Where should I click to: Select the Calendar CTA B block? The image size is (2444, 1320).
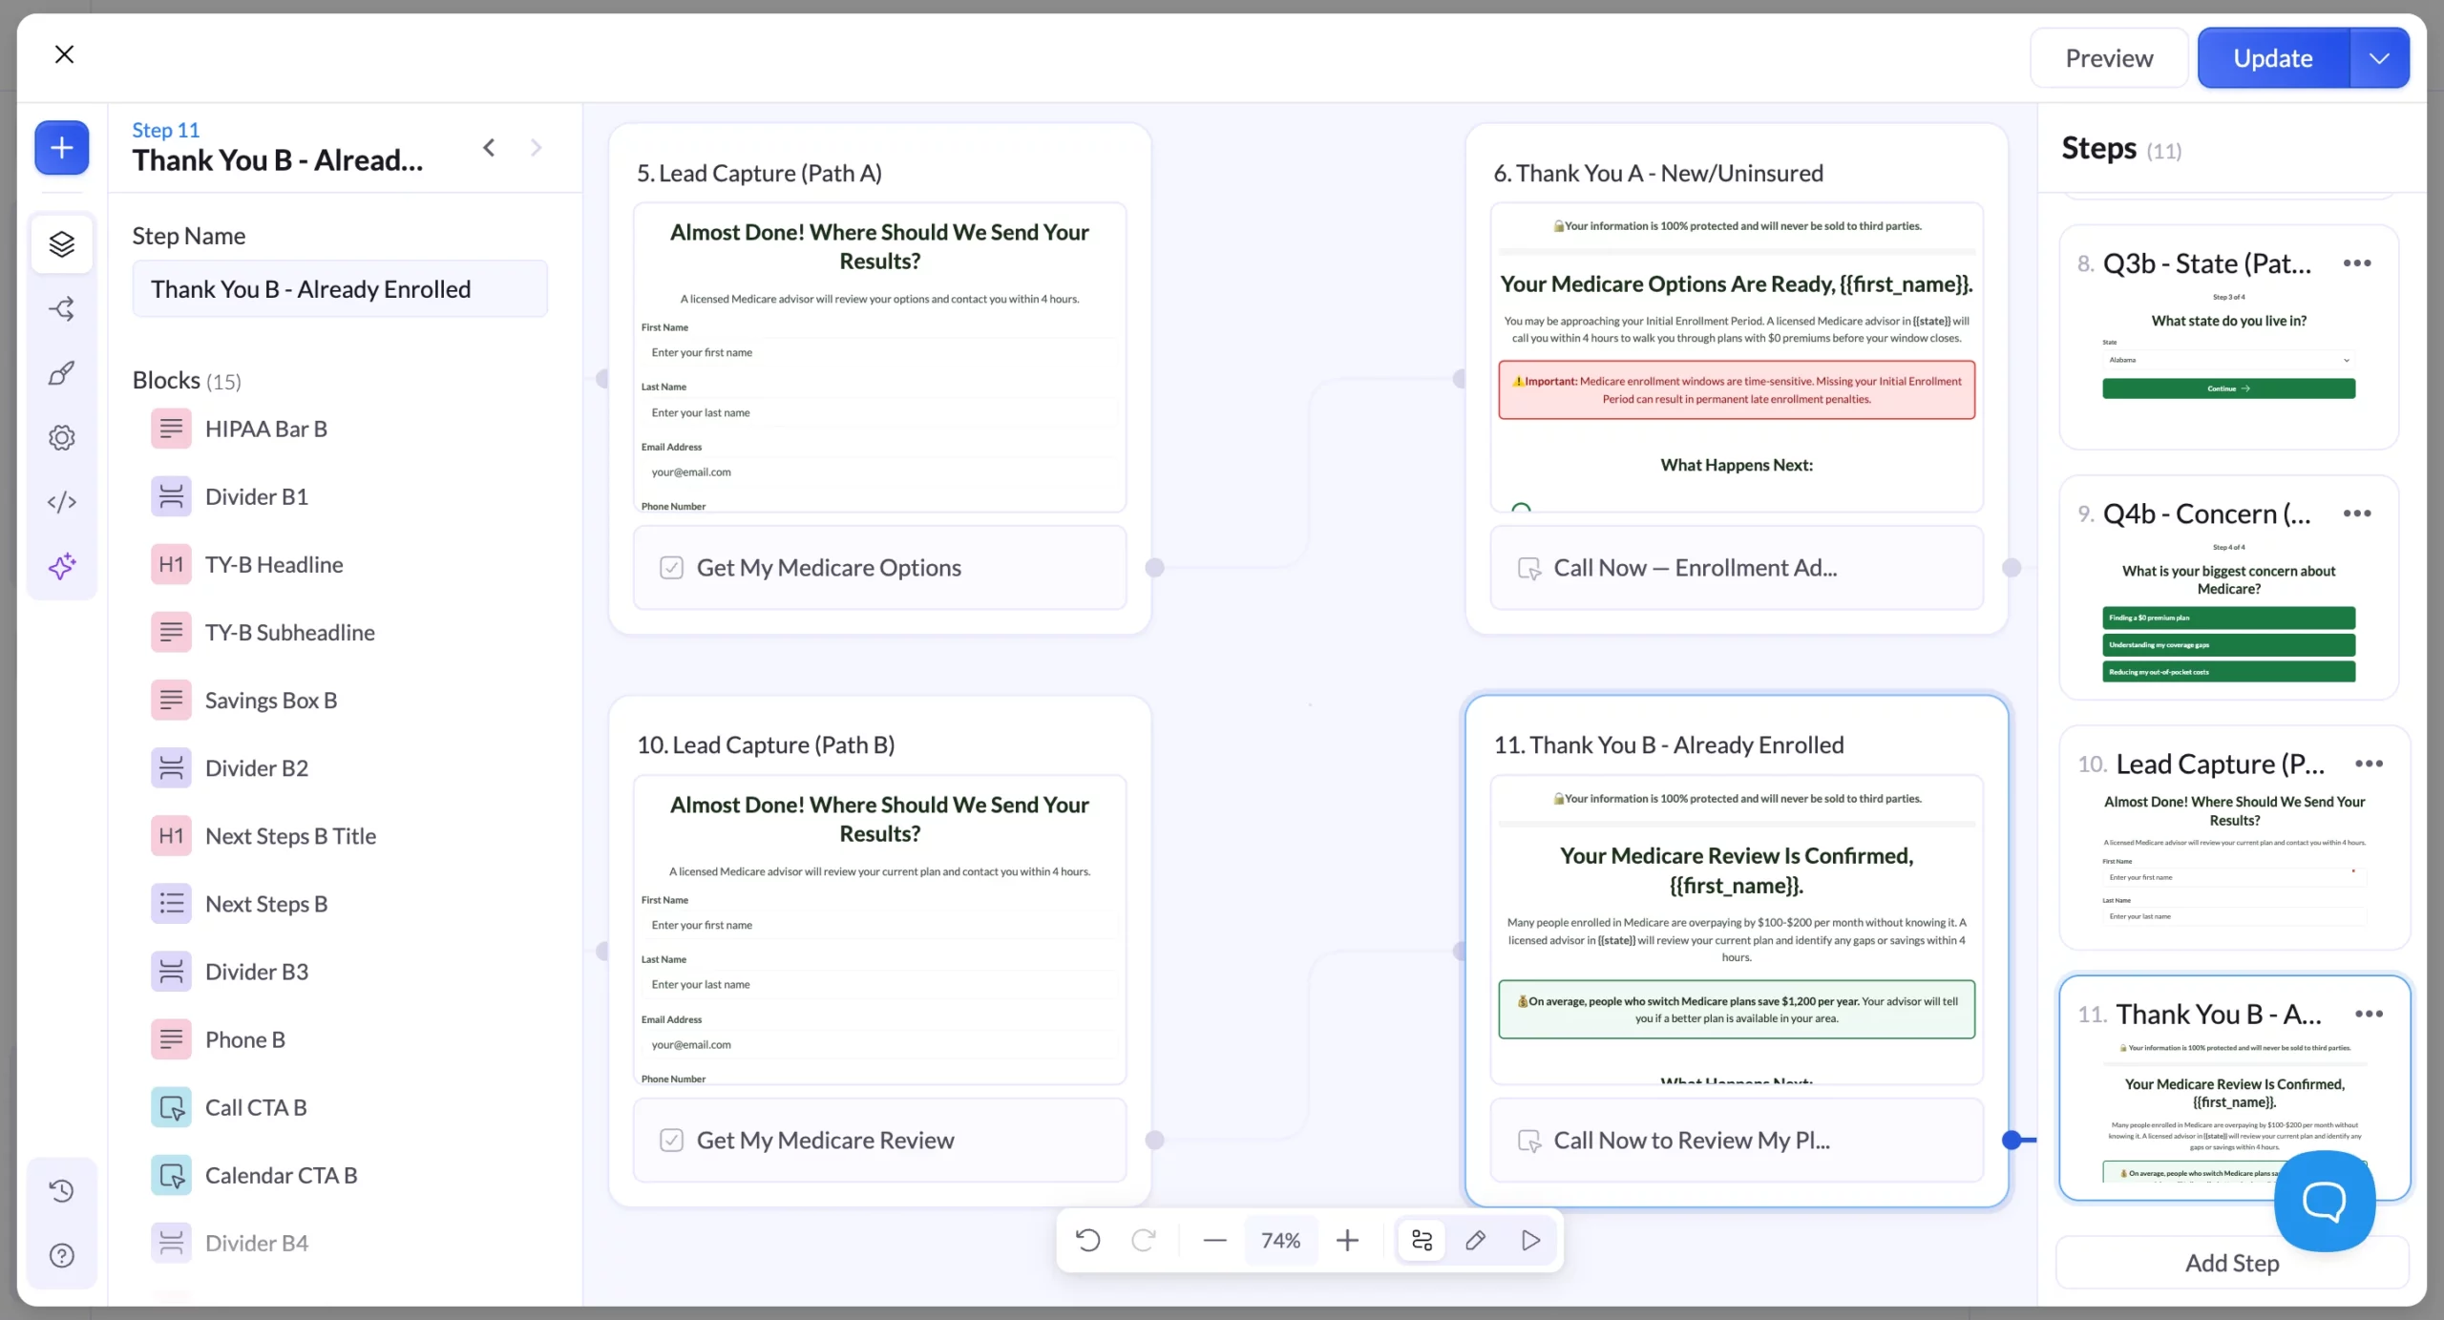(x=281, y=1176)
